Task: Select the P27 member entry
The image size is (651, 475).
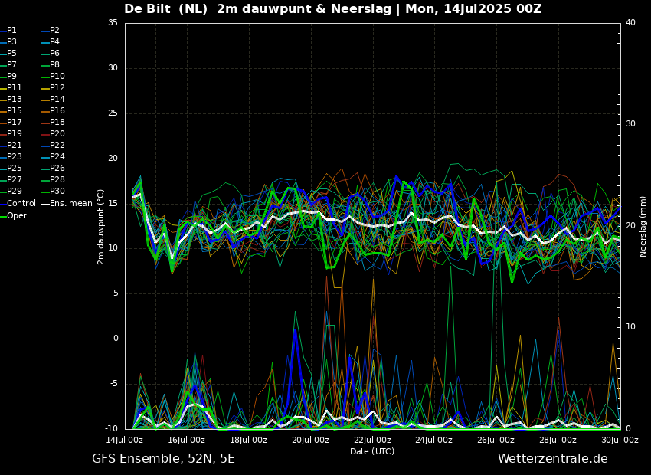Action: coord(11,179)
